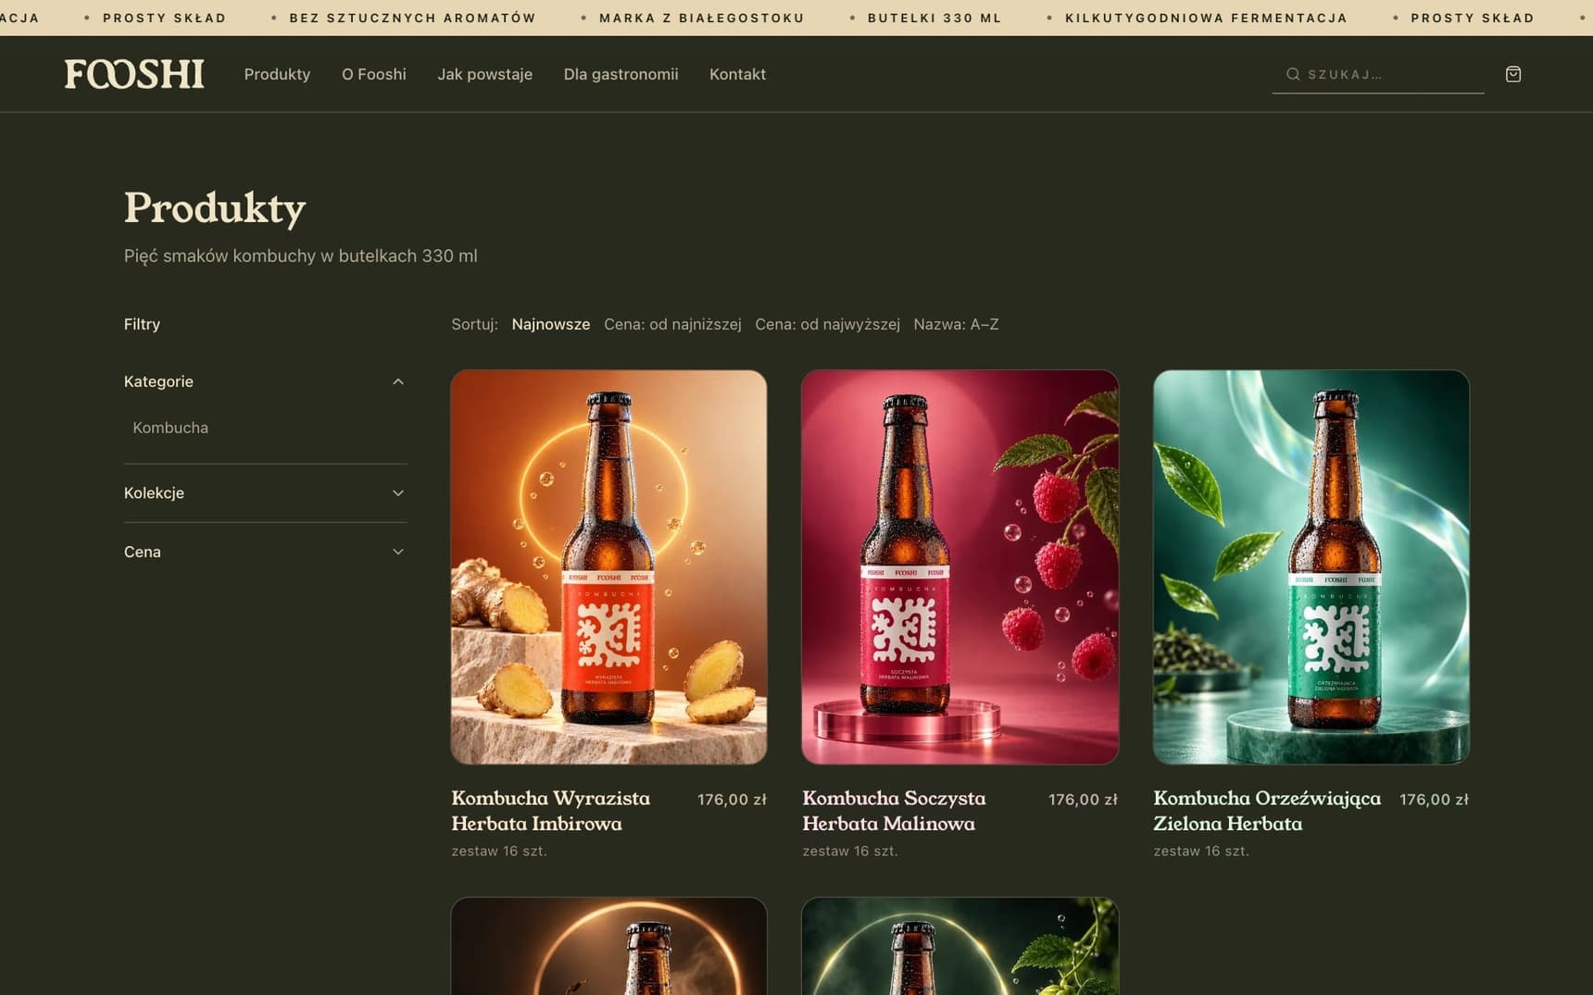1593x995 pixels.
Task: Sort by Cena: od najwyższej
Action: (827, 324)
